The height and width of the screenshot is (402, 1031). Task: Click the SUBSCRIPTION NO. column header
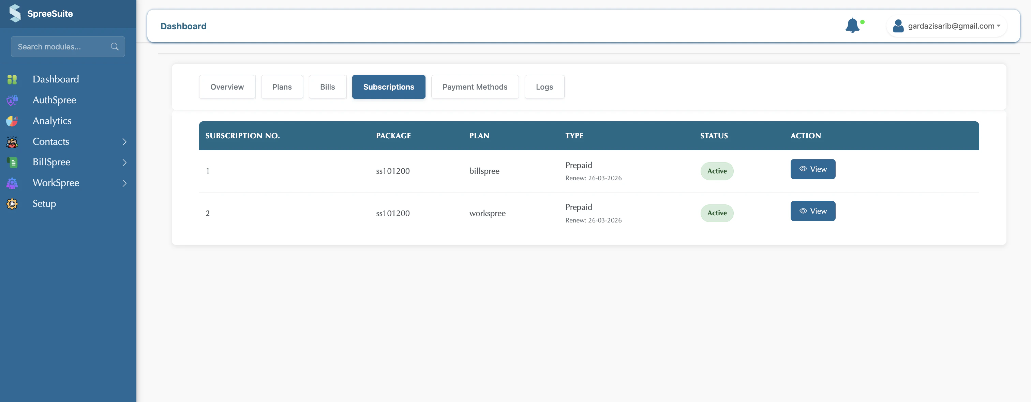coord(242,136)
